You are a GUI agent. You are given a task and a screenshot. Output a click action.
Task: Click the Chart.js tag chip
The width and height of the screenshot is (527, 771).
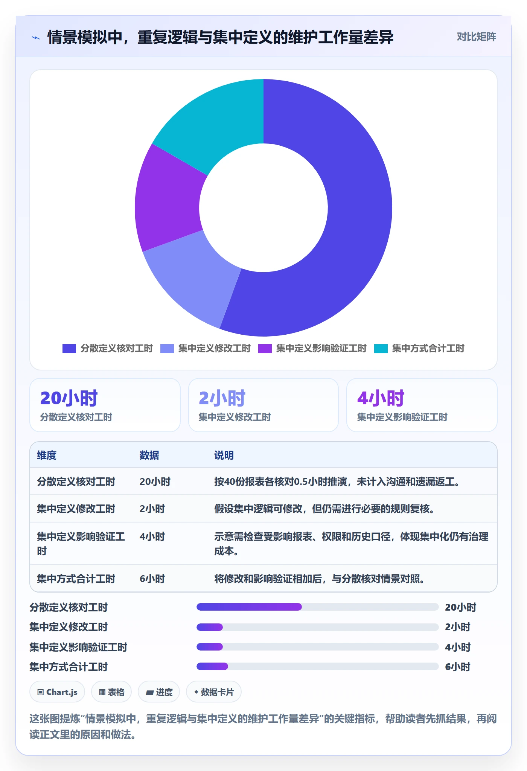tap(57, 692)
